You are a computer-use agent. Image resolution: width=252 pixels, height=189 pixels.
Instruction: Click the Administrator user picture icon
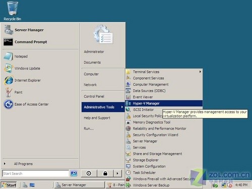(103, 34)
